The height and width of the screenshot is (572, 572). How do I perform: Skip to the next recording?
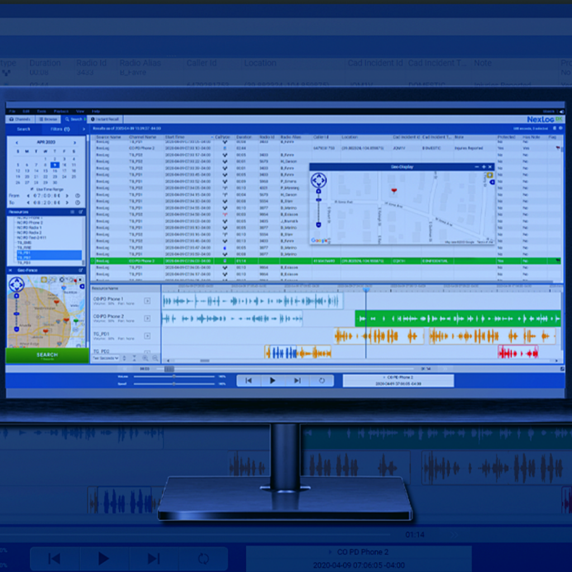coord(297,380)
